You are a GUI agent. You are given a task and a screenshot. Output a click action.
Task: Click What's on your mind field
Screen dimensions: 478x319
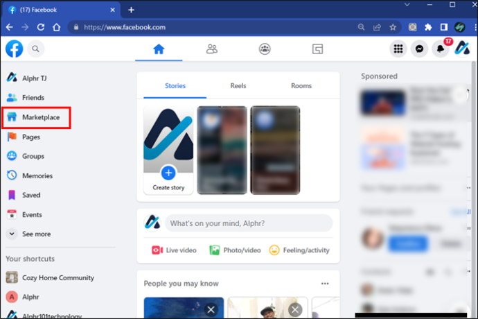tap(249, 223)
